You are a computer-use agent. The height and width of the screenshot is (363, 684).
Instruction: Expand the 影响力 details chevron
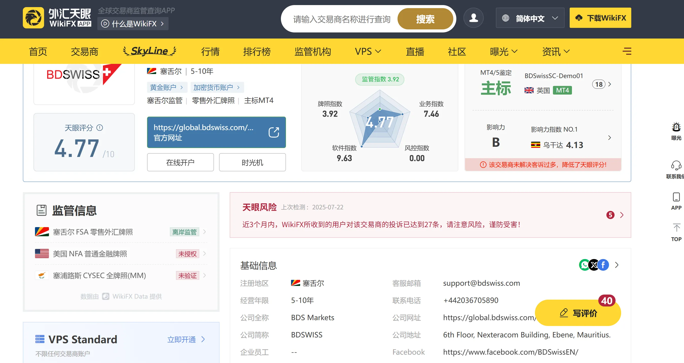point(610,138)
